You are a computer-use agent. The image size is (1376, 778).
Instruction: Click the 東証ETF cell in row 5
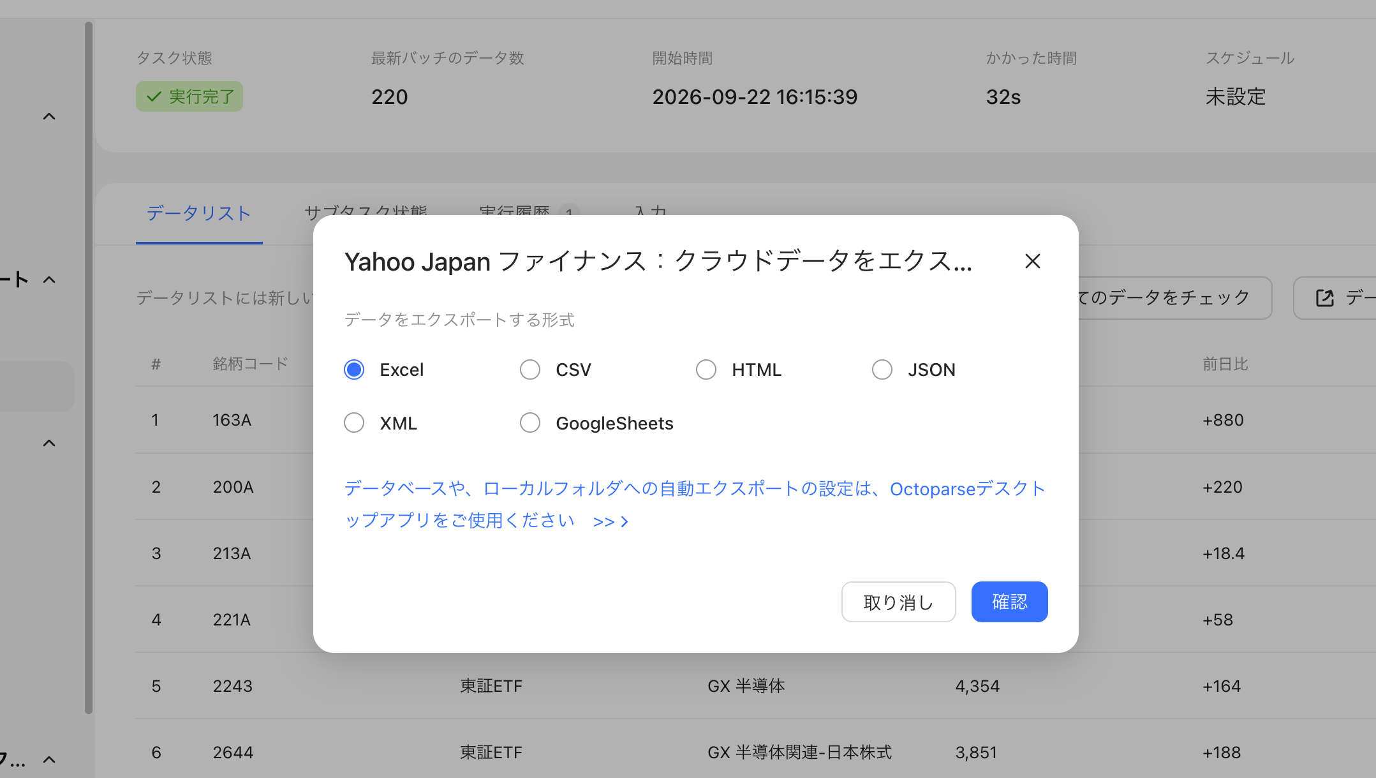coord(491,686)
